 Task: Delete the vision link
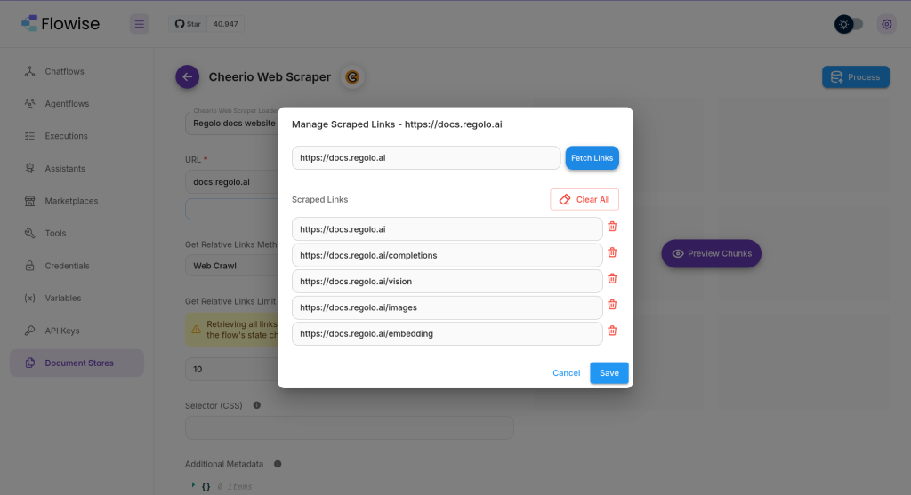612,278
